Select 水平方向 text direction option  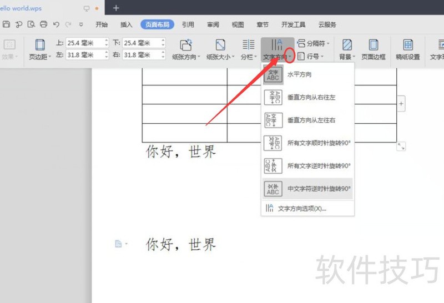[x=308, y=75]
